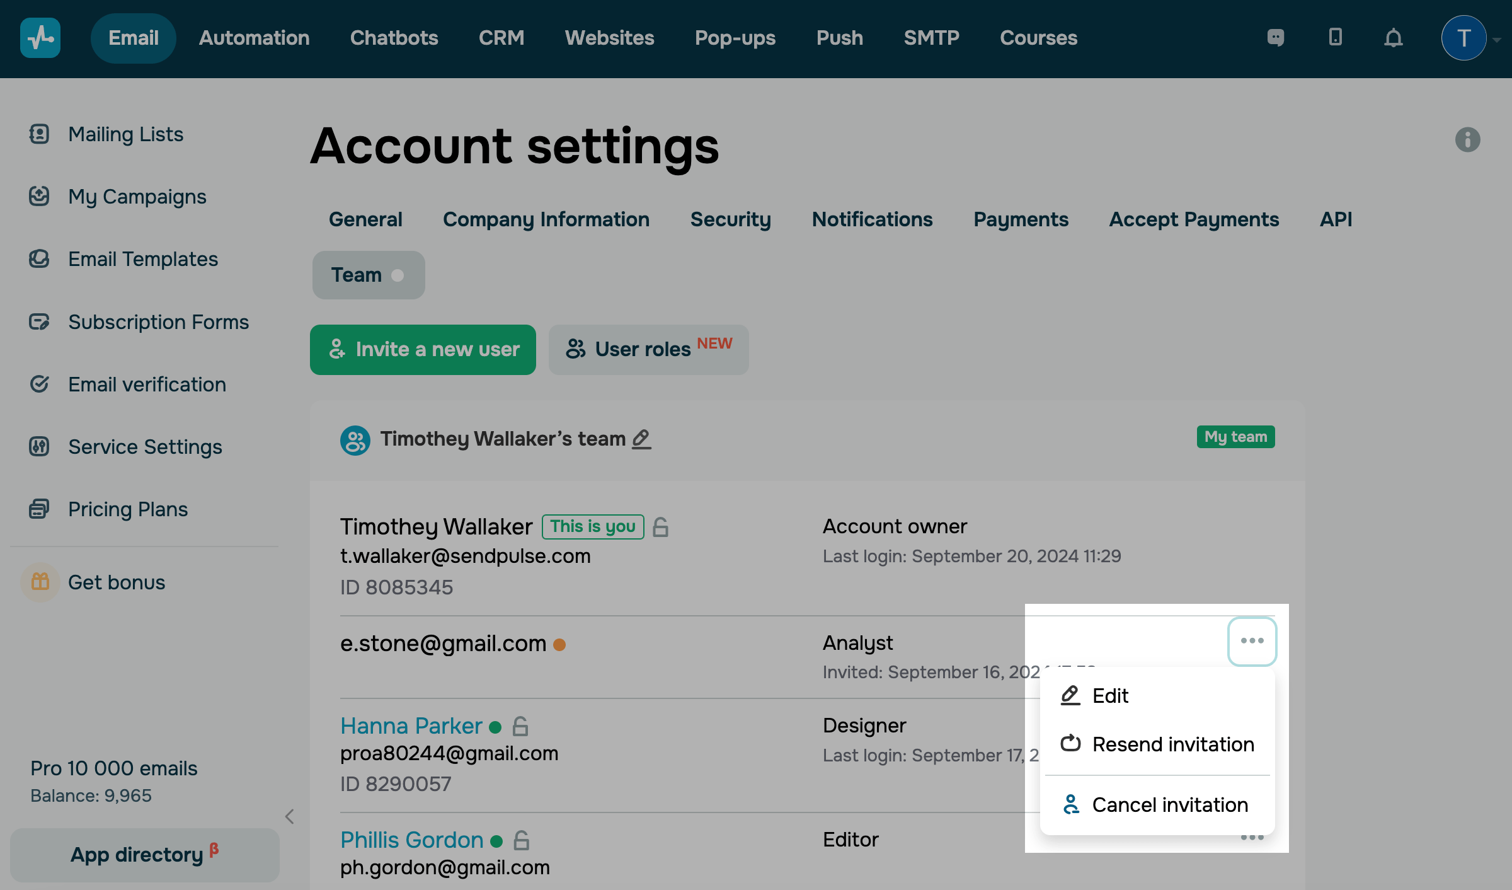This screenshot has height=890, width=1512.
Task: Click the Get bonus gift icon
Action: (x=40, y=582)
